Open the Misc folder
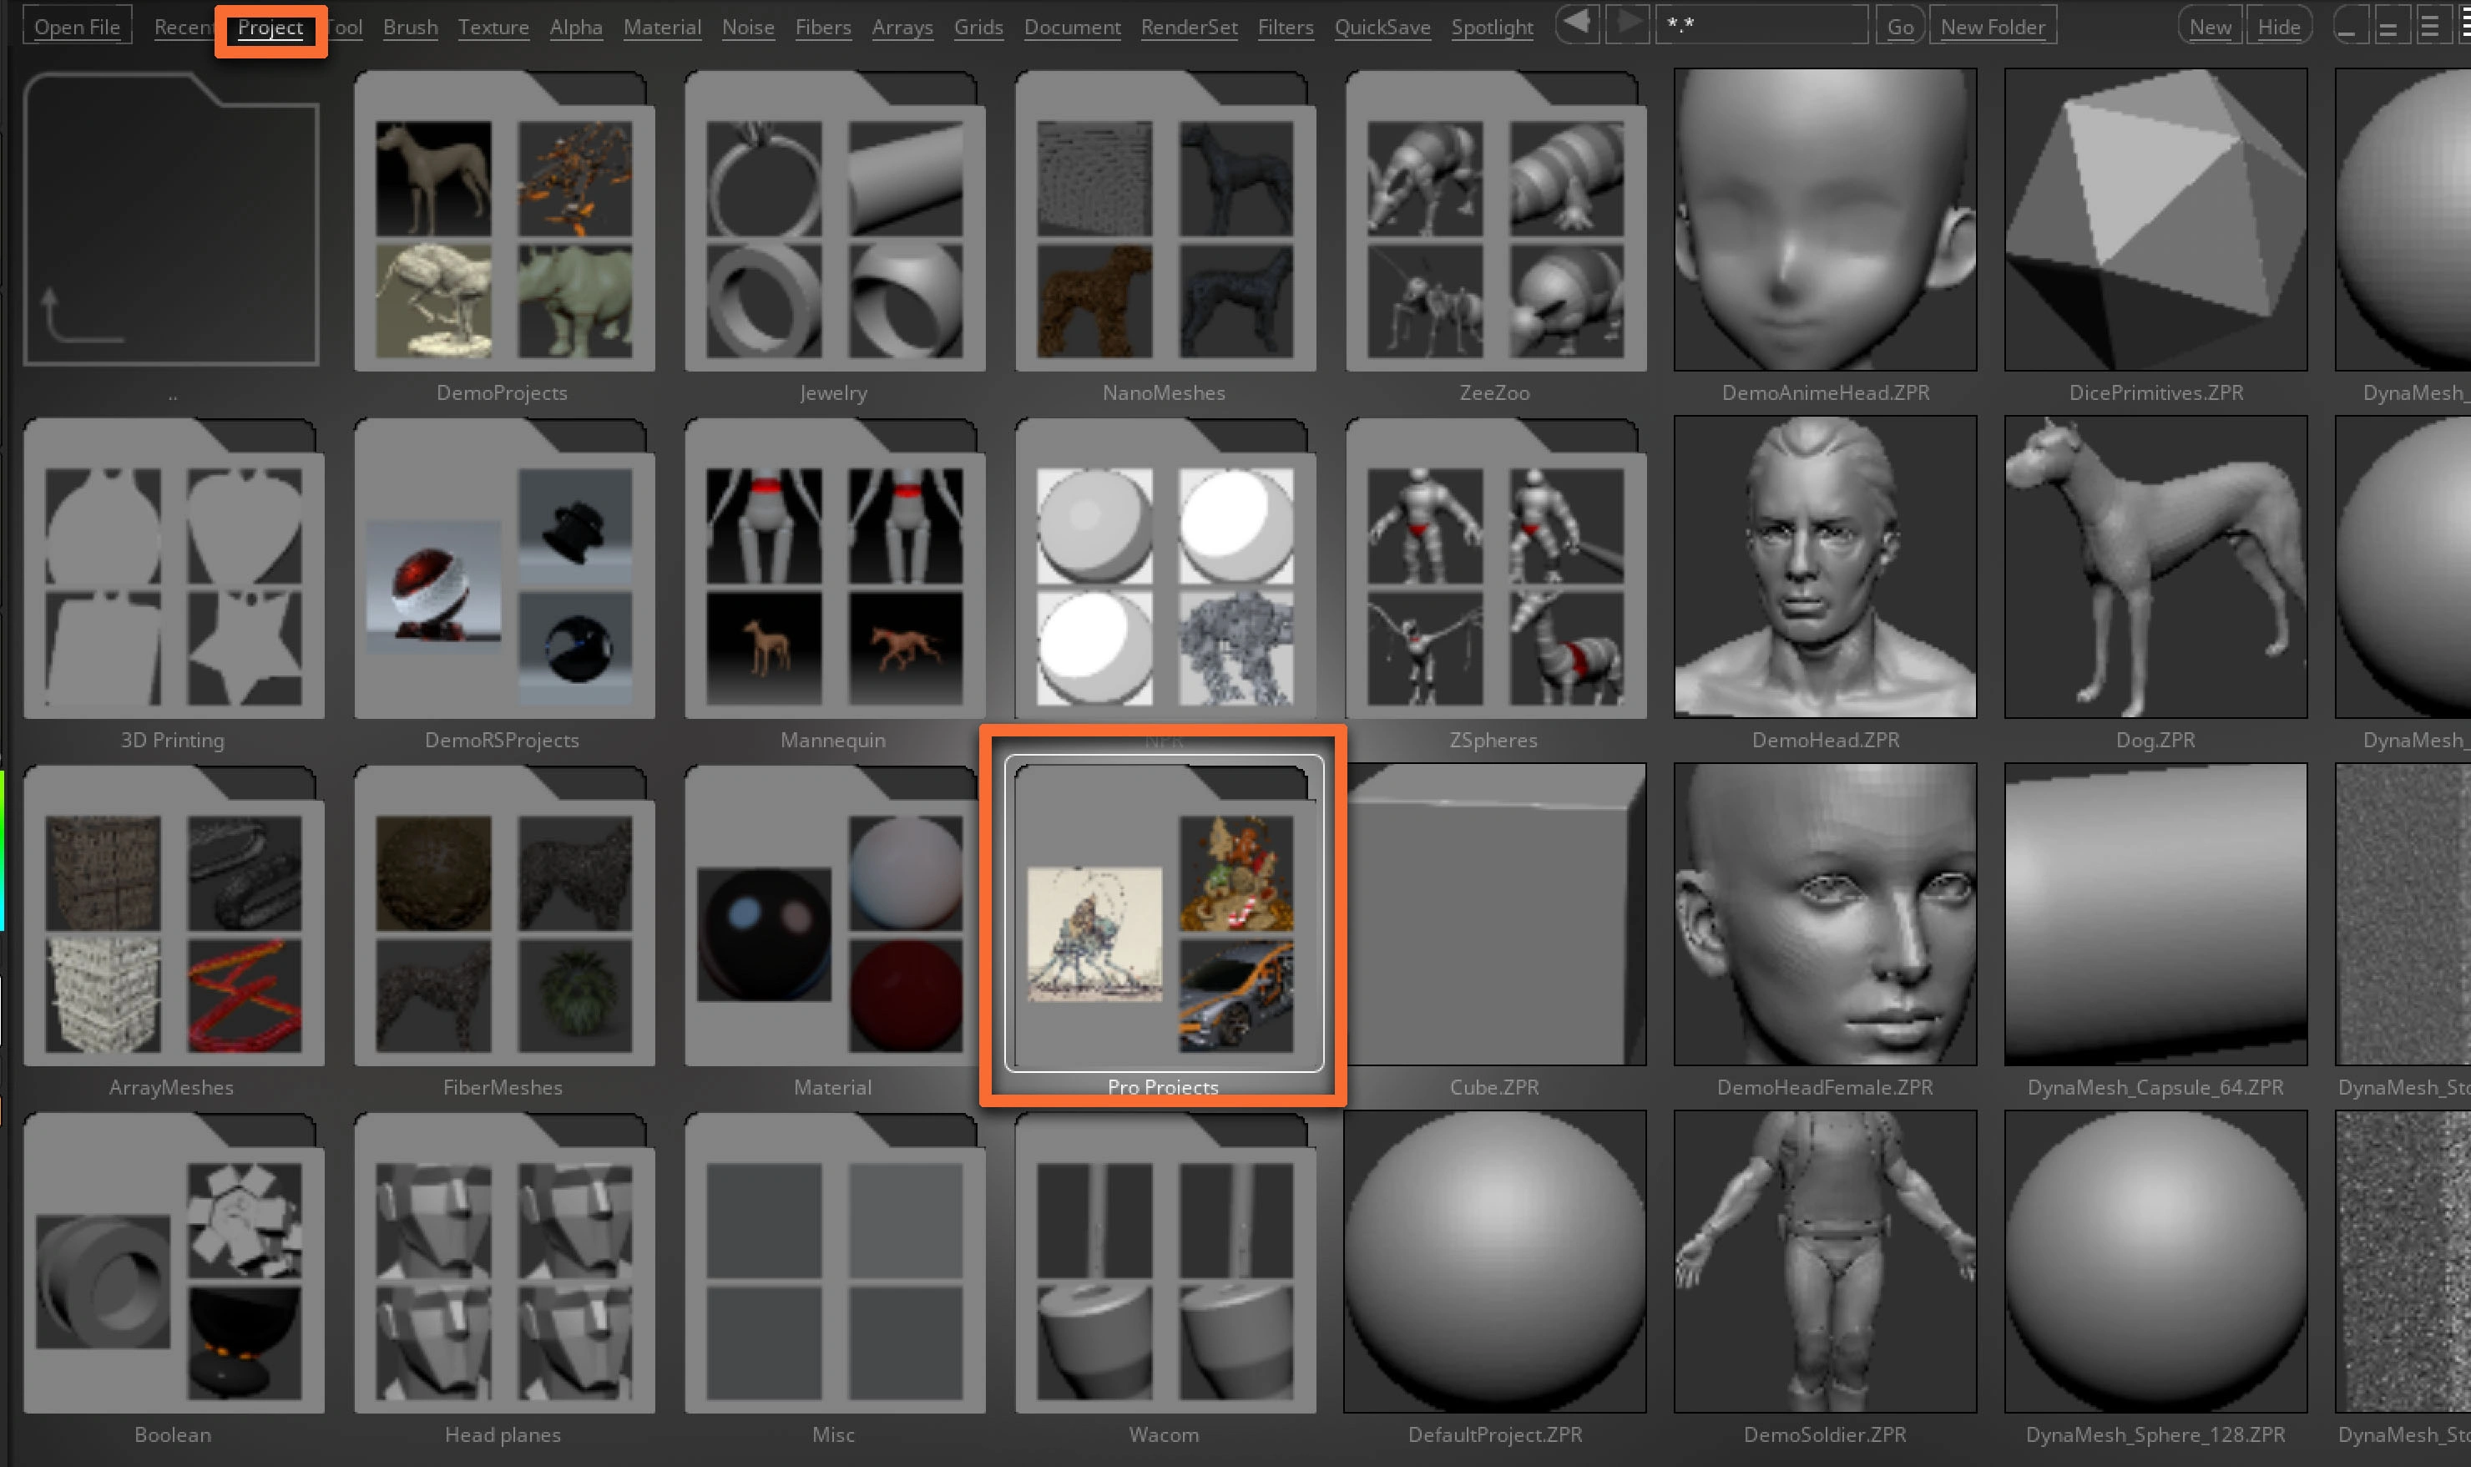 tap(834, 1262)
